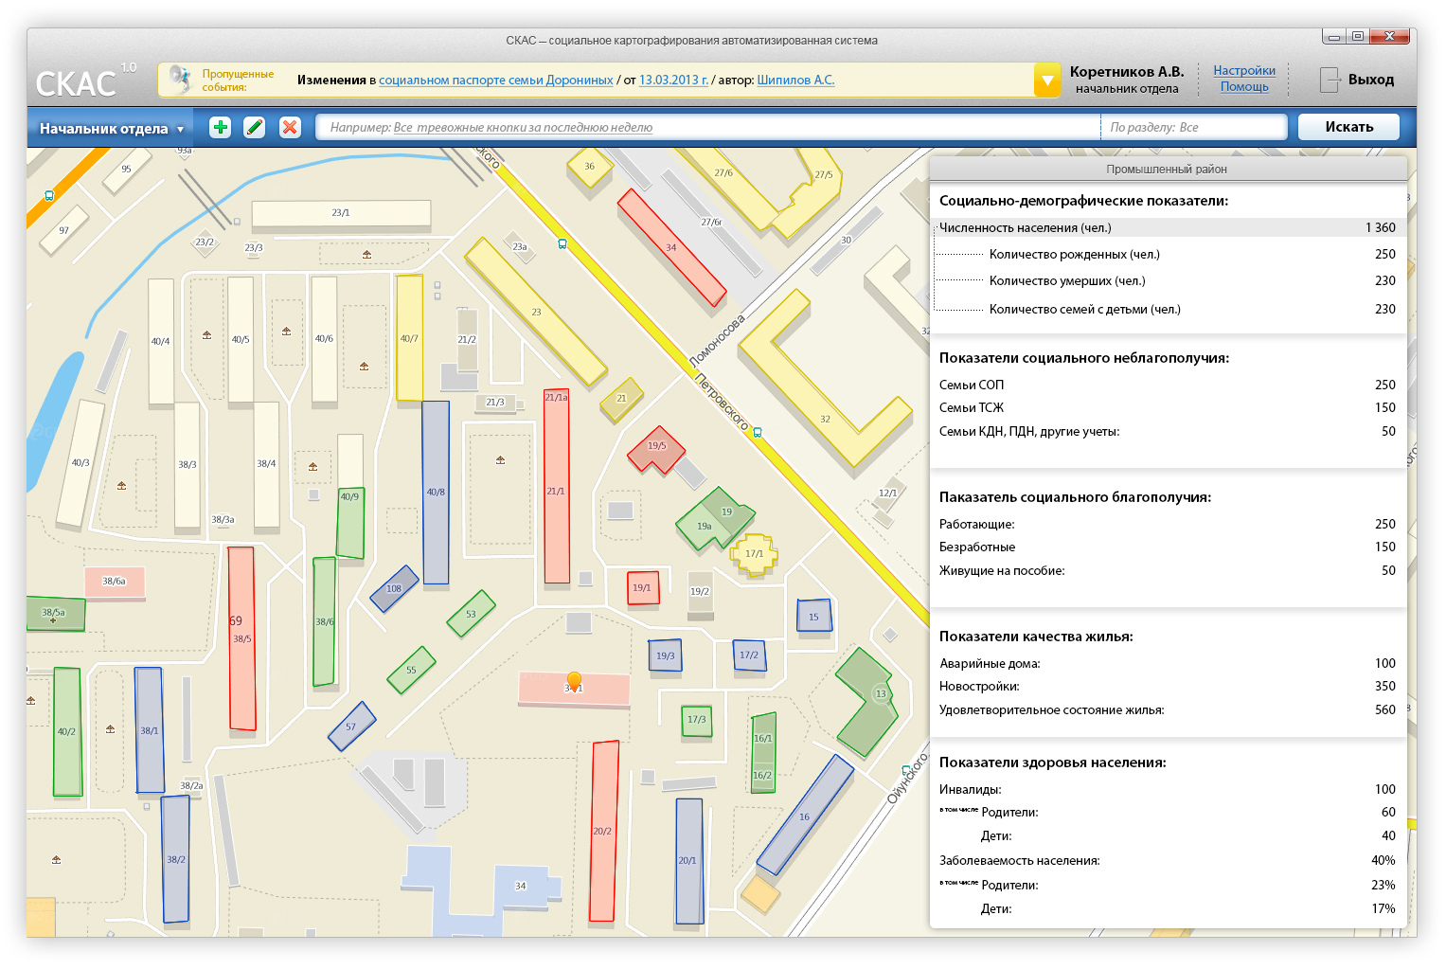
Task: Click the search query input field
Action: [707, 127]
